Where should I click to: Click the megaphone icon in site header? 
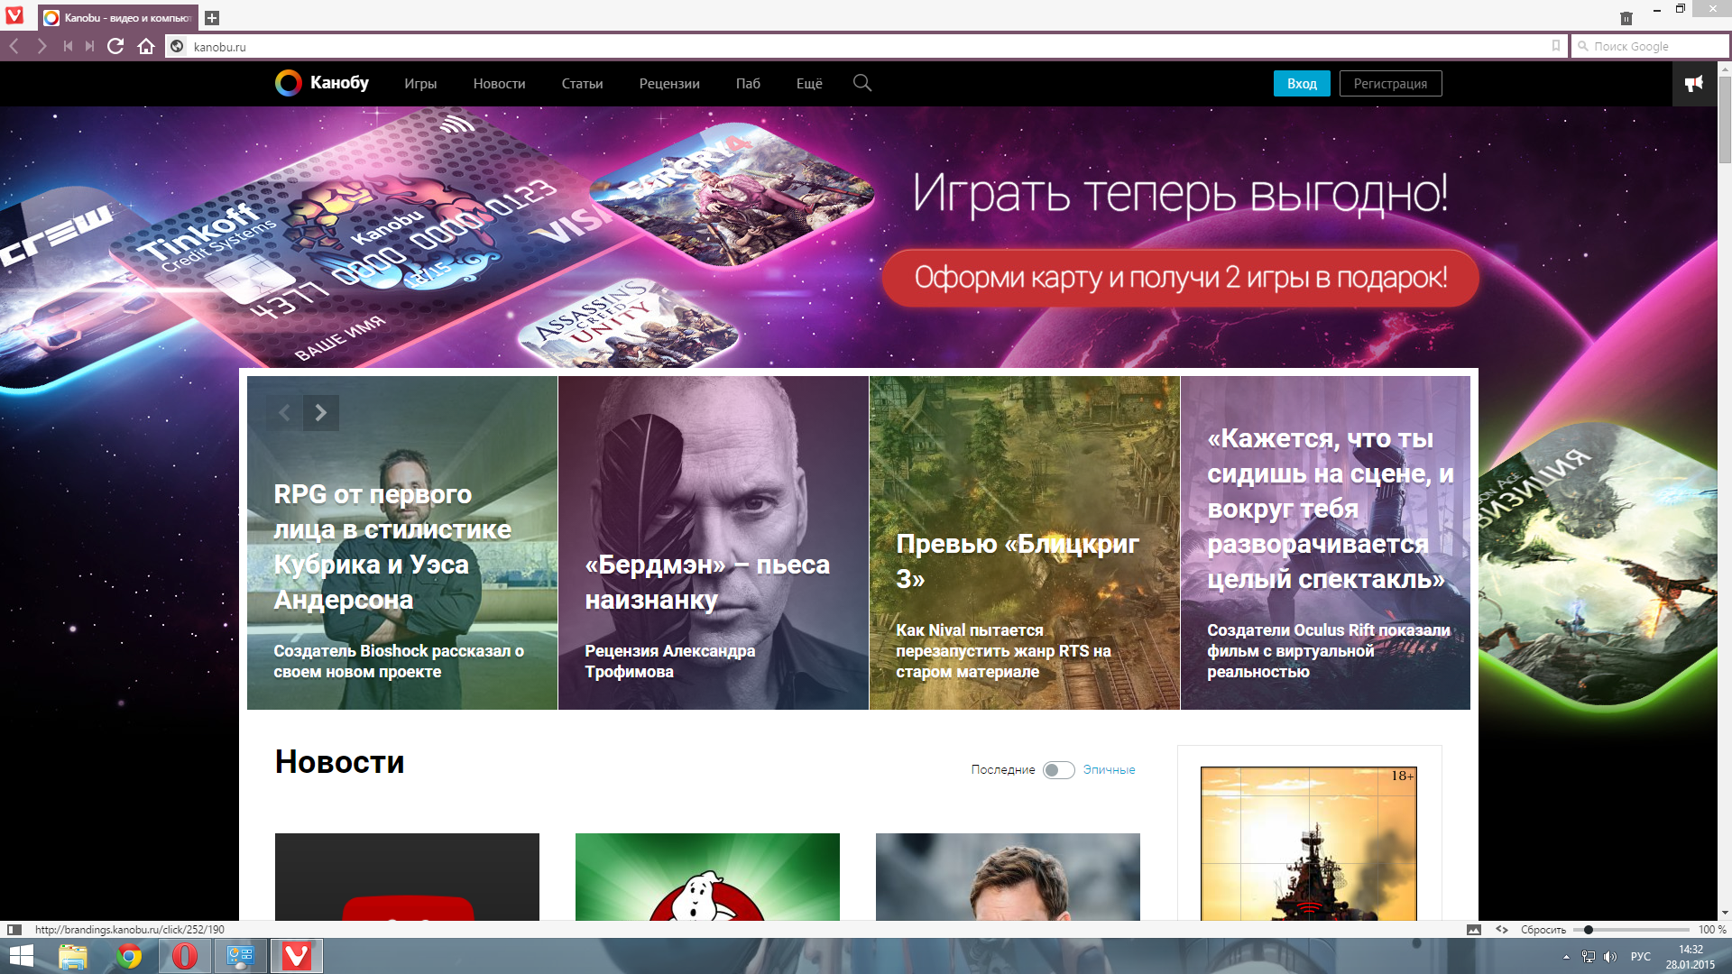coord(1694,83)
